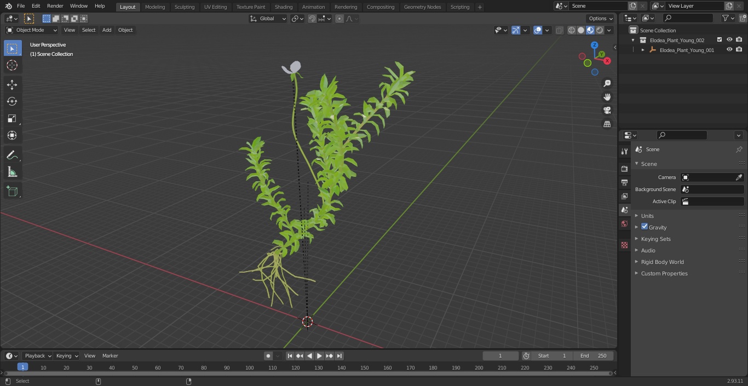
Task: Activate the Scale tool
Action: [x=12, y=118]
